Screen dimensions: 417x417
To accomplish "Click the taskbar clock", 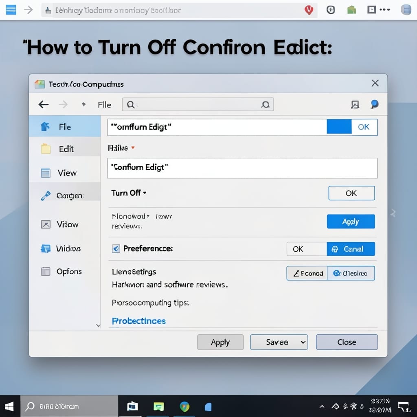I will pos(380,406).
